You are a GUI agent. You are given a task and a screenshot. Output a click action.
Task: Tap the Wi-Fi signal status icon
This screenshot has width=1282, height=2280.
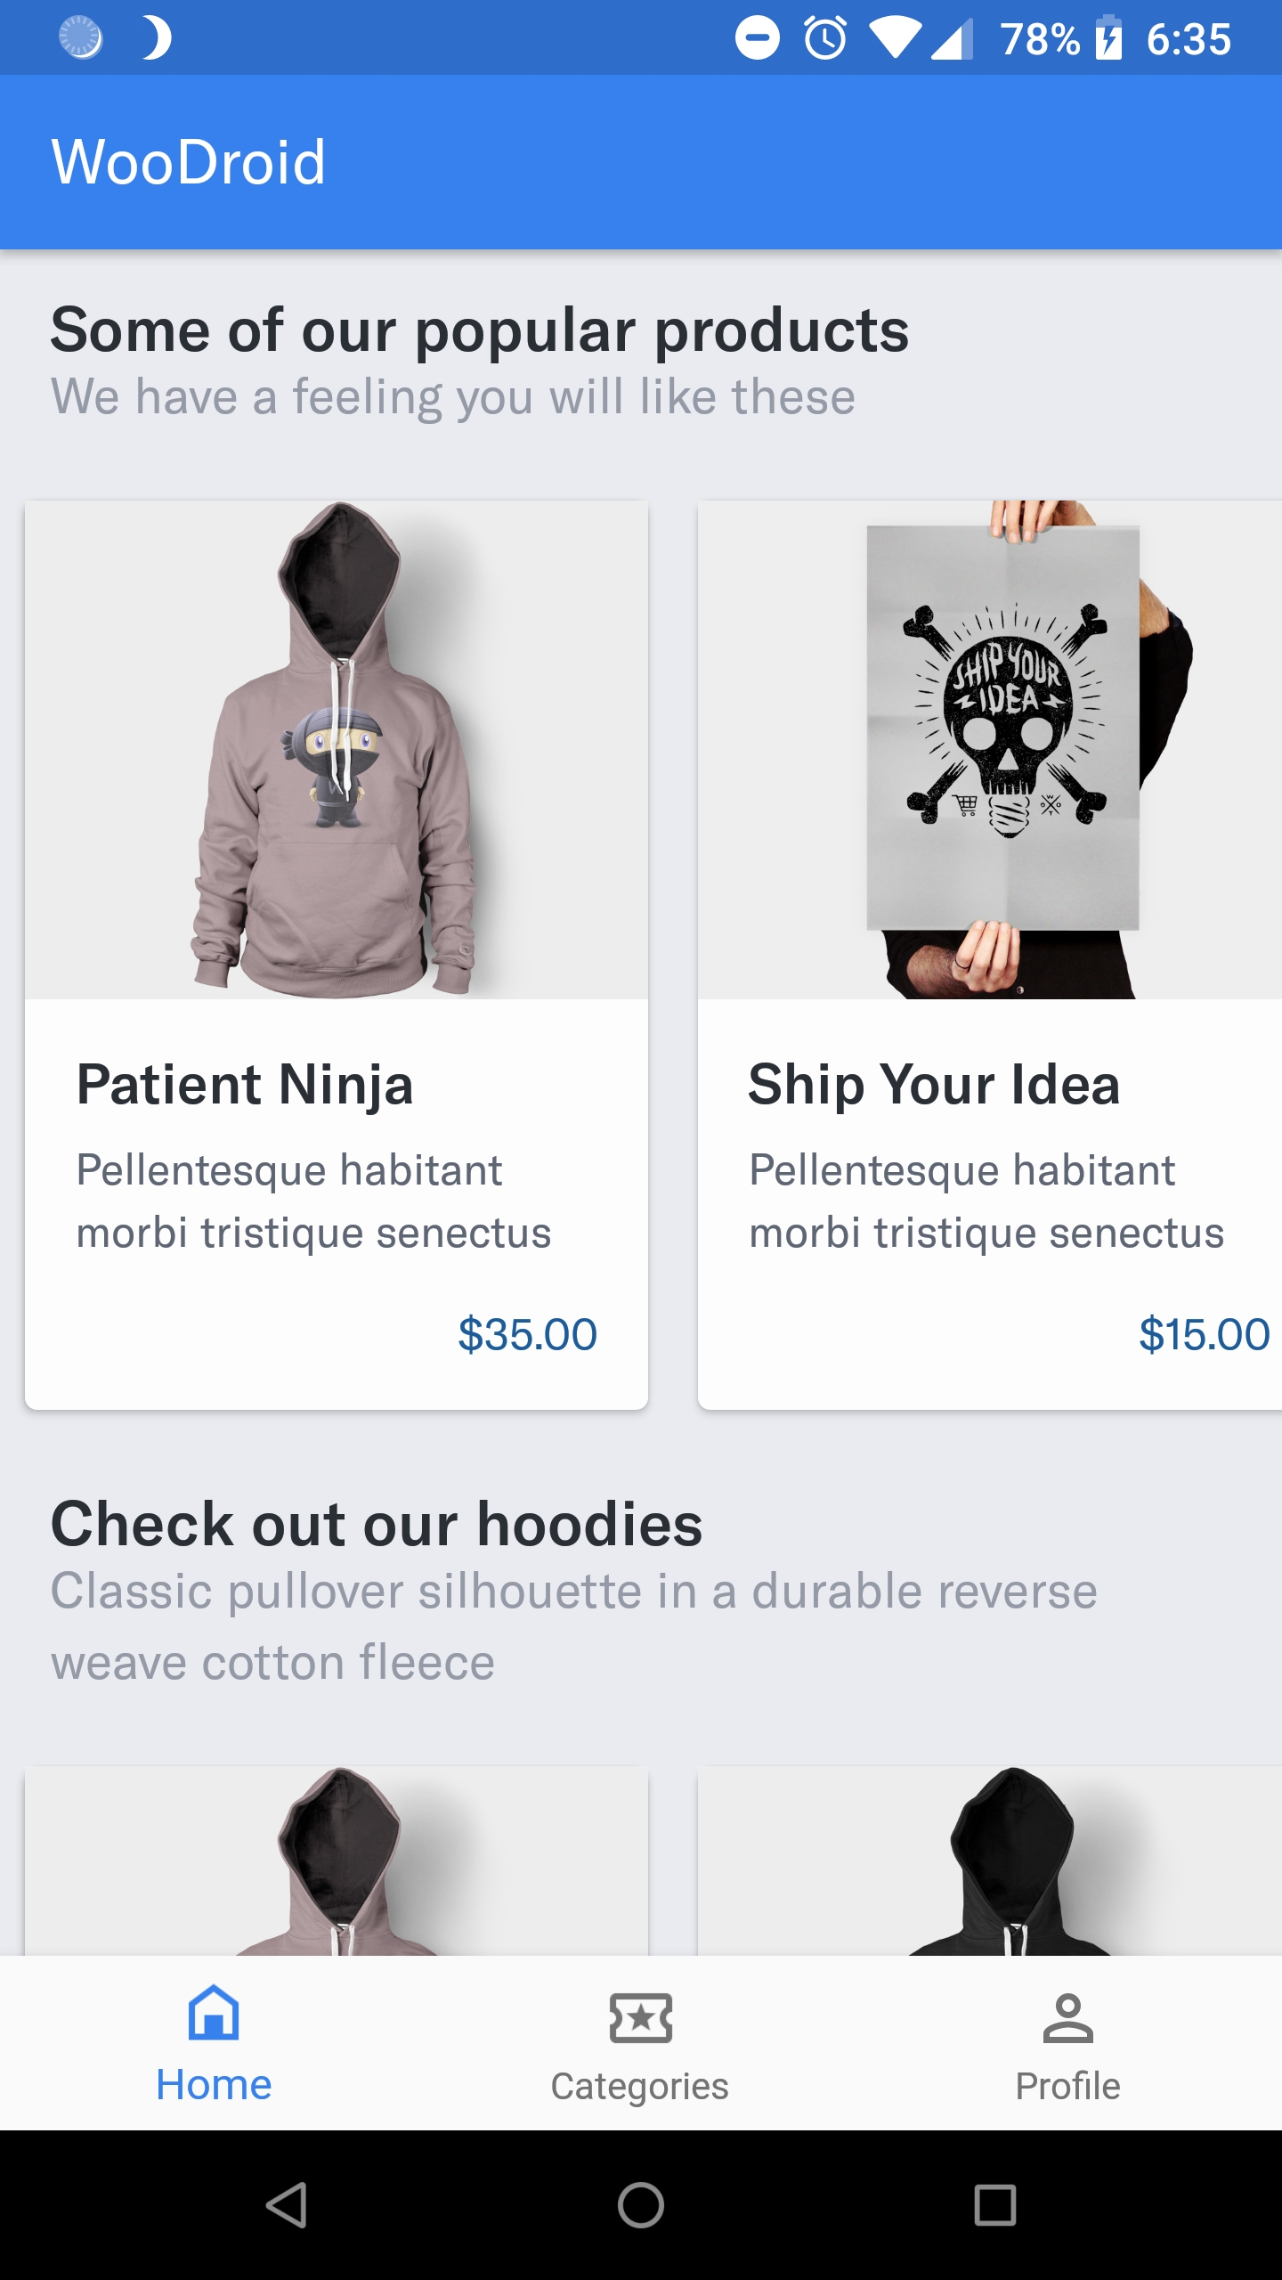click(x=895, y=39)
